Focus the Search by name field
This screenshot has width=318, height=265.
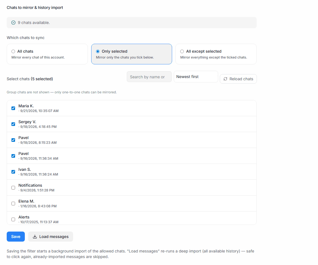149,77
